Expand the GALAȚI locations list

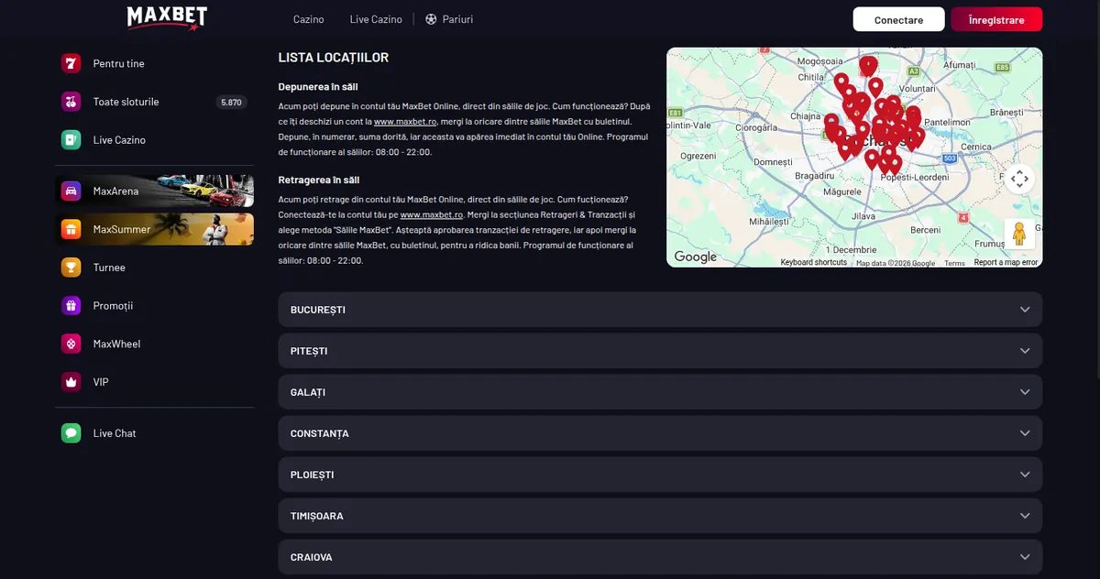(x=660, y=392)
